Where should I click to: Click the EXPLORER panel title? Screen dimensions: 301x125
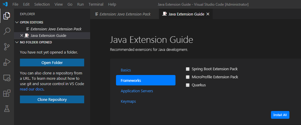27,14
